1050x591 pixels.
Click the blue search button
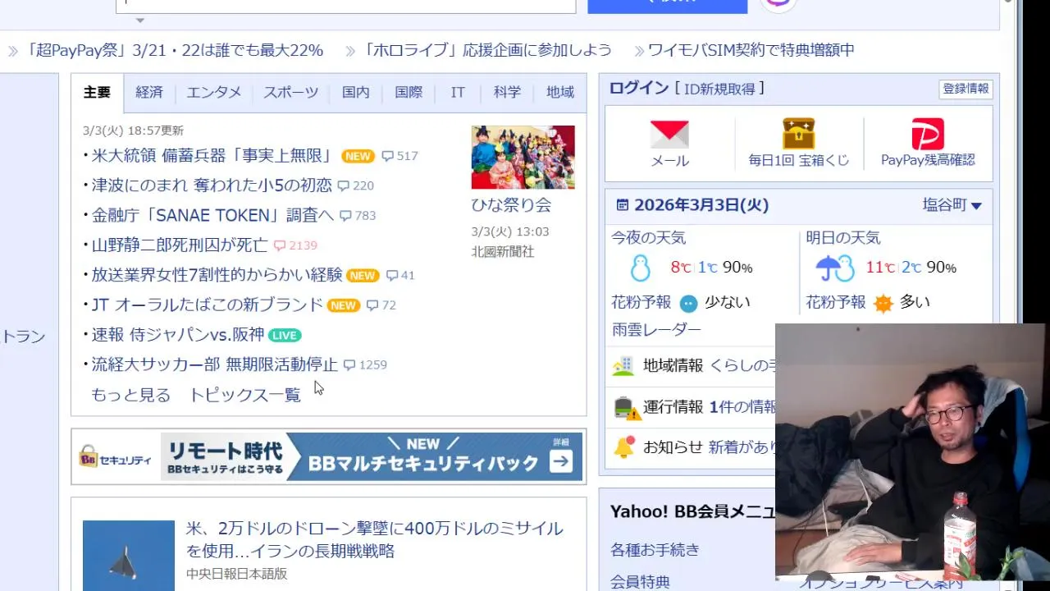[667, 6]
